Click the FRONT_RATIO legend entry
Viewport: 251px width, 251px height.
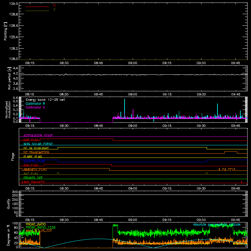(x=36, y=224)
